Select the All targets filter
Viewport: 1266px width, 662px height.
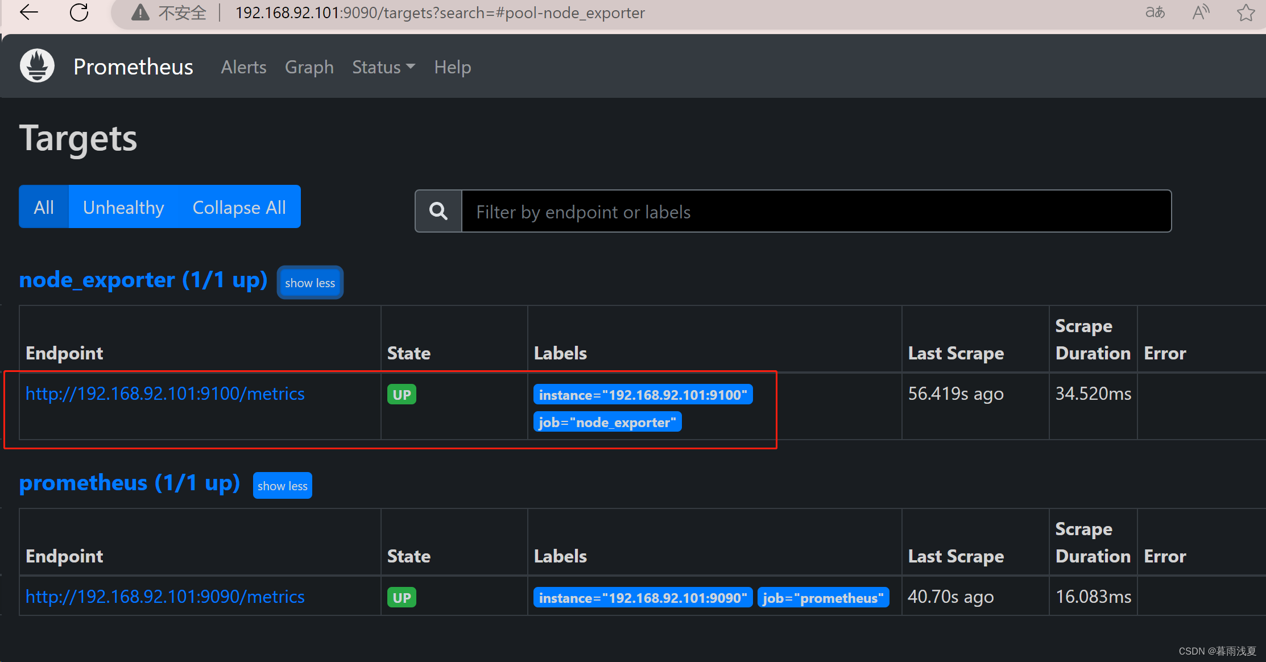(44, 207)
